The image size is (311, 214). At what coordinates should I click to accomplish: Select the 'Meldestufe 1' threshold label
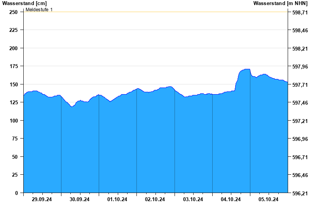(39, 9)
